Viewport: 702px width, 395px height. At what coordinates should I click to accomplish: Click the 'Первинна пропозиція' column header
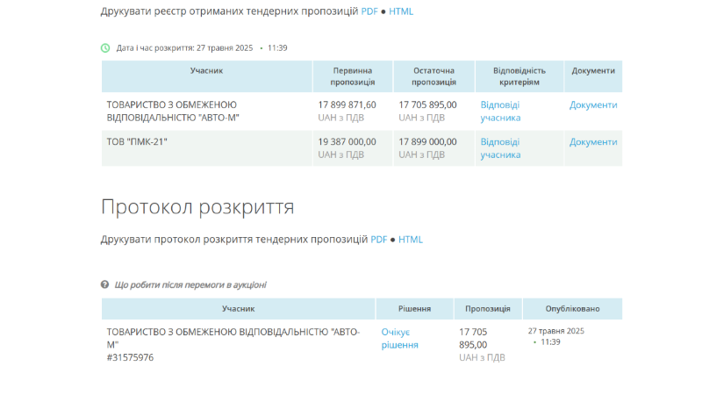tap(353, 75)
